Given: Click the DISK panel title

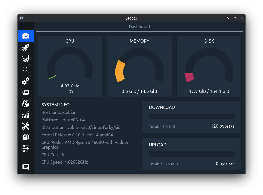Looking at the screenshot, I should click(x=209, y=41).
